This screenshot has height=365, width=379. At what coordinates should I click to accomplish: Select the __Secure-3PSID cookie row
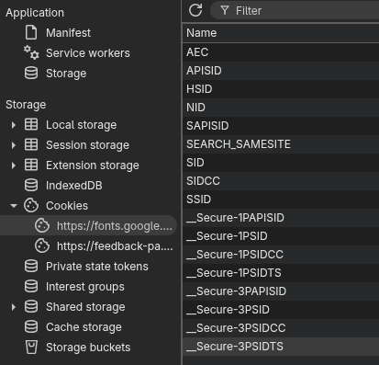281,310
